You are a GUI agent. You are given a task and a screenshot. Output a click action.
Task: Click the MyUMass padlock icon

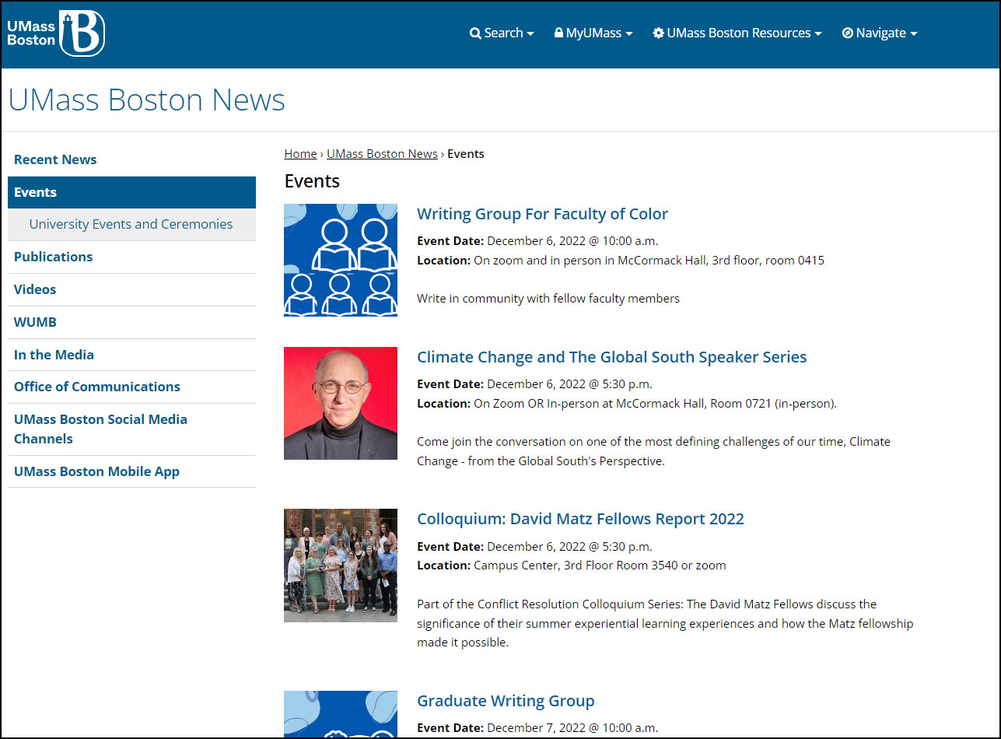click(558, 33)
